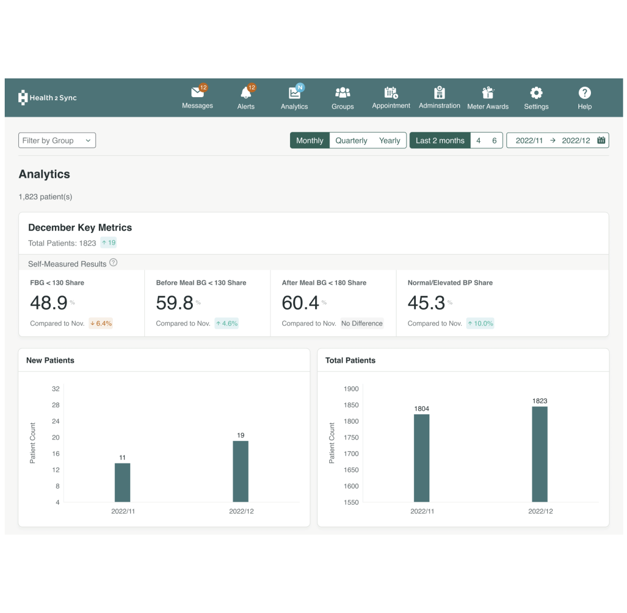This screenshot has width=627, height=613.
Task: Open the Settings gear menu
Action: pyautogui.click(x=536, y=92)
